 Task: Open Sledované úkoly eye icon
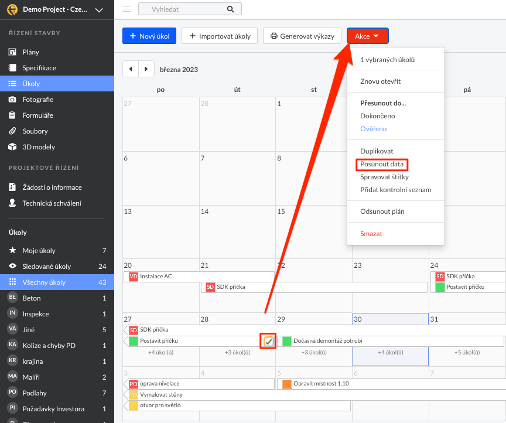(12, 267)
